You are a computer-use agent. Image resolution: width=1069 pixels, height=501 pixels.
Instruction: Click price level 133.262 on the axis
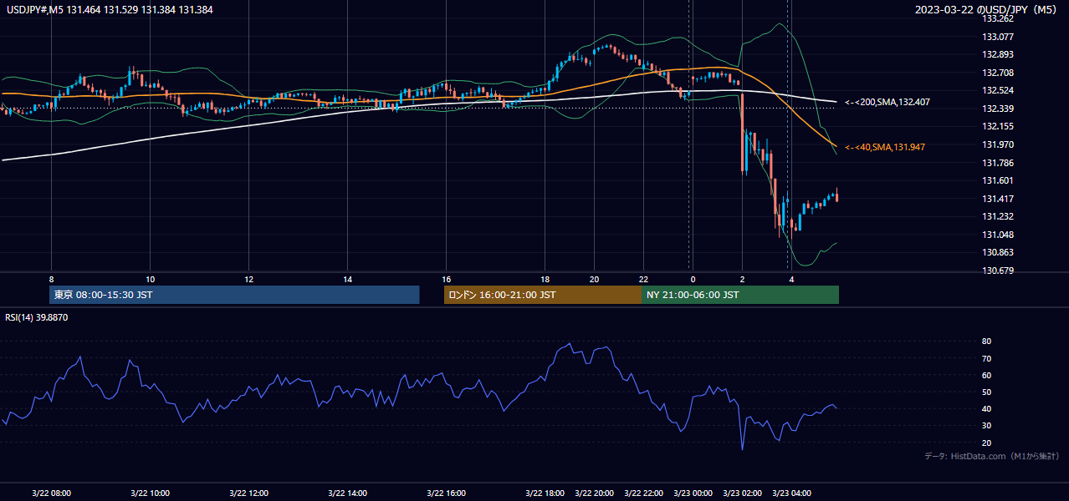997,18
